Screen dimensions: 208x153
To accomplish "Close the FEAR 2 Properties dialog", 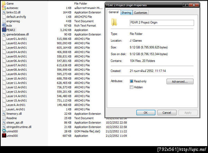I will coord(194,5).
